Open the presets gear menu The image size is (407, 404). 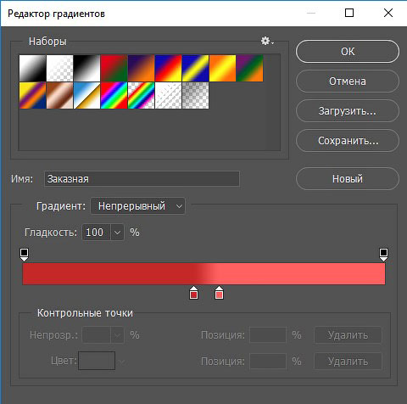(x=267, y=42)
